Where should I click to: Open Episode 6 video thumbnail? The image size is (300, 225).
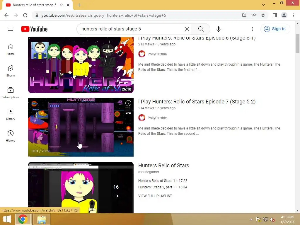[81, 65]
